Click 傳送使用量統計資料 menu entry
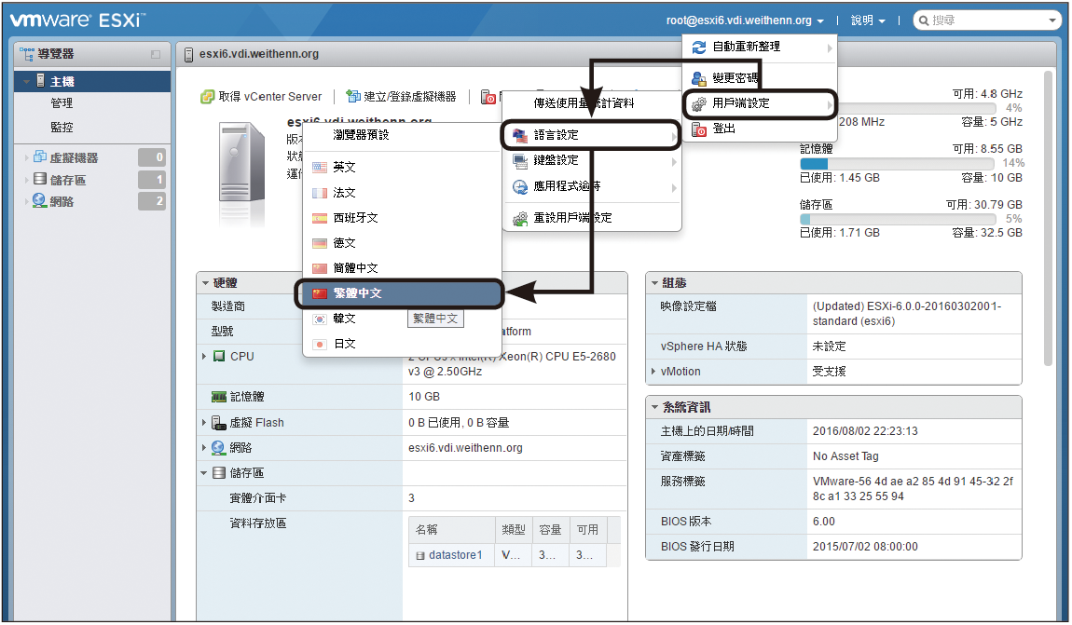 coord(591,103)
